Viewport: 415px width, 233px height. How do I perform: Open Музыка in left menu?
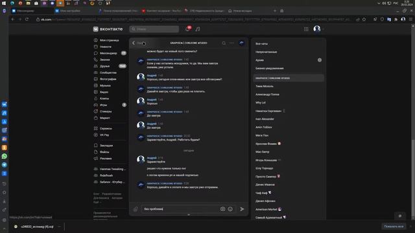105,85
